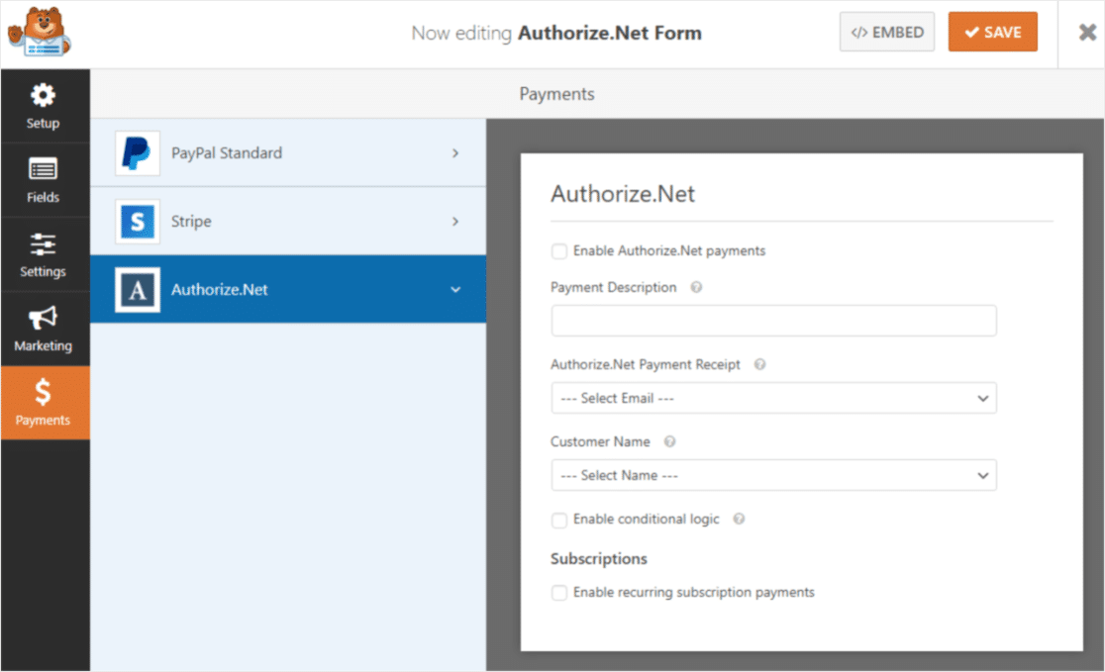The width and height of the screenshot is (1105, 672).
Task: Open the EMBED dialog
Action: point(886,32)
